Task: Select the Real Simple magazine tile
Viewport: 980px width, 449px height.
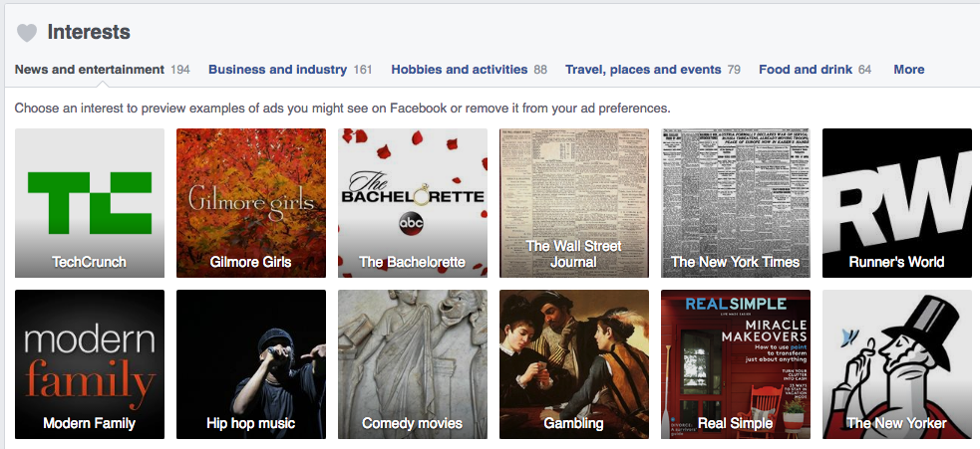Action: pos(736,364)
